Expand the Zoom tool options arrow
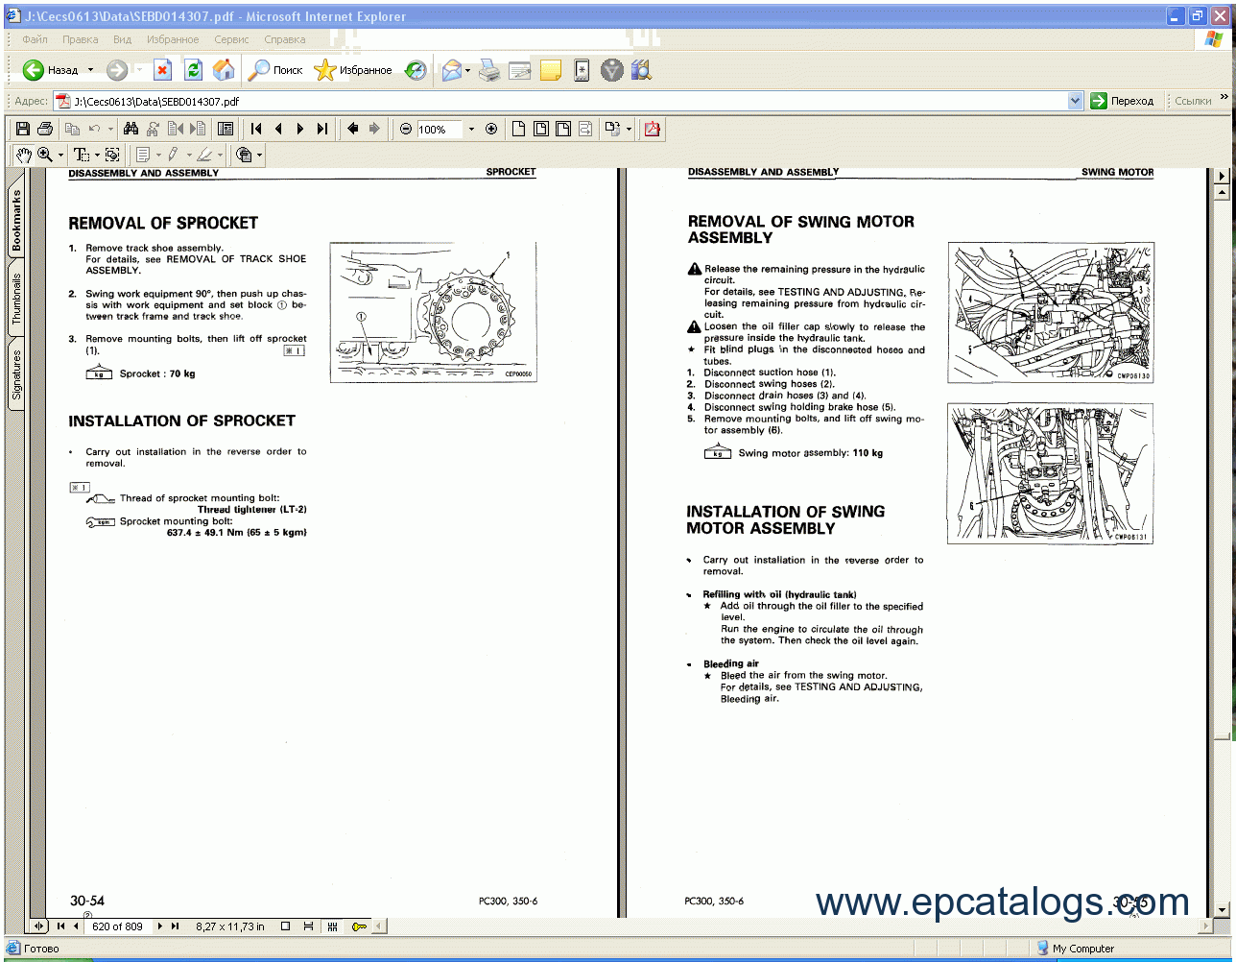This screenshot has height=962, width=1236. point(60,155)
